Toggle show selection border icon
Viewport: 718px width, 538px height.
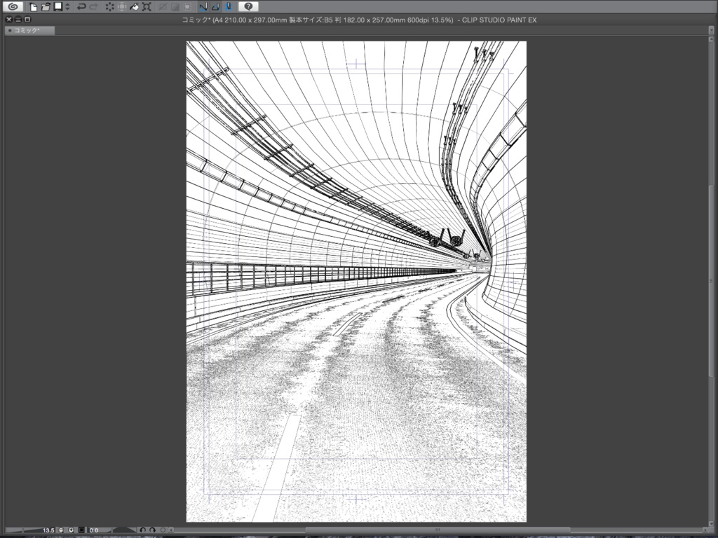(187, 7)
